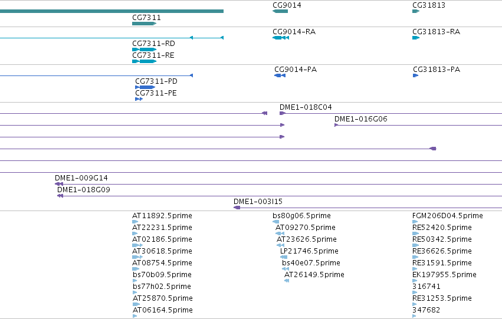The image size is (502, 319).
Task: Select the 316741 EST label
Action: pyautogui.click(x=426, y=287)
